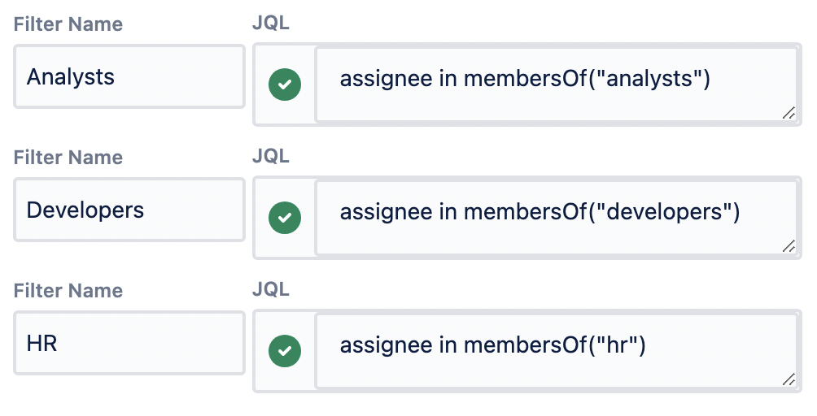Click the resize handle of the hr JQL box

788,380
